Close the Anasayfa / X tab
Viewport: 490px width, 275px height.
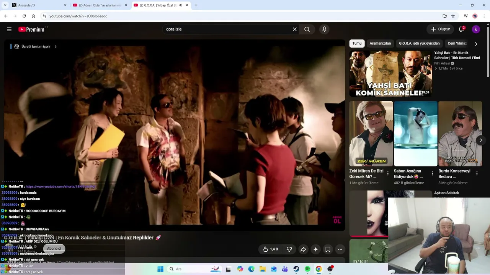[65, 5]
